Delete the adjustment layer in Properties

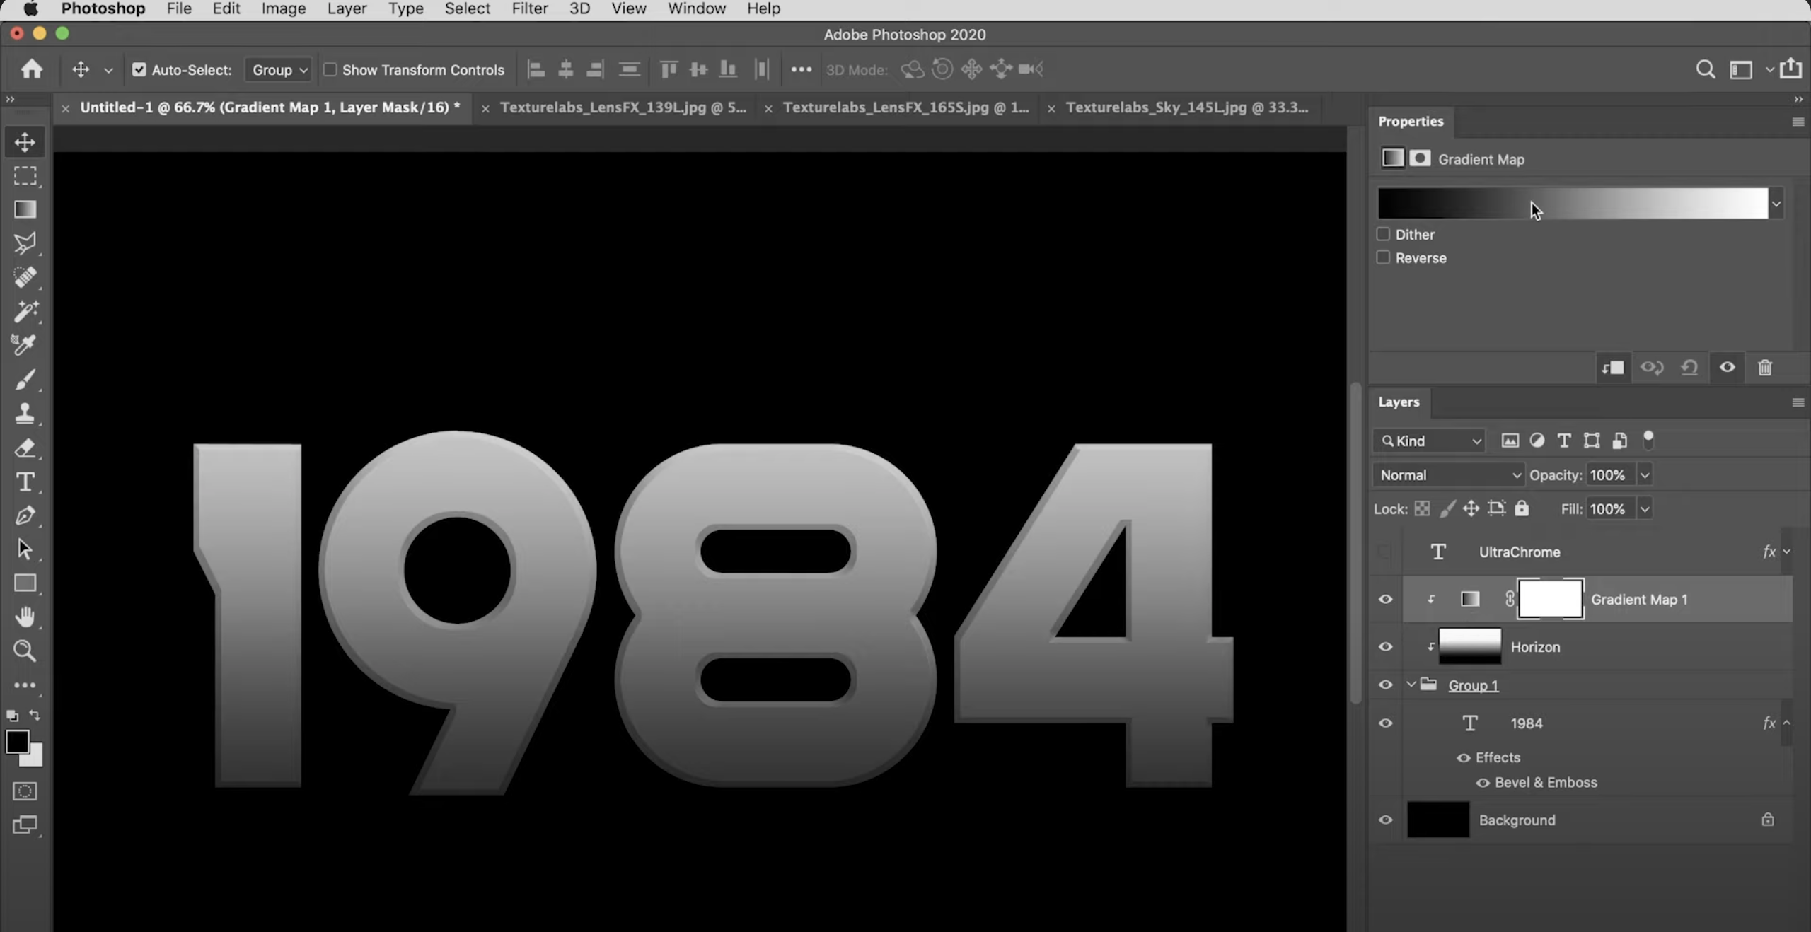[x=1765, y=368]
